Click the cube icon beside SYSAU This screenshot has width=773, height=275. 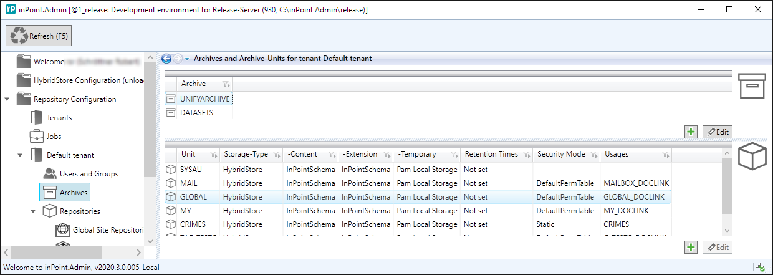click(171, 169)
